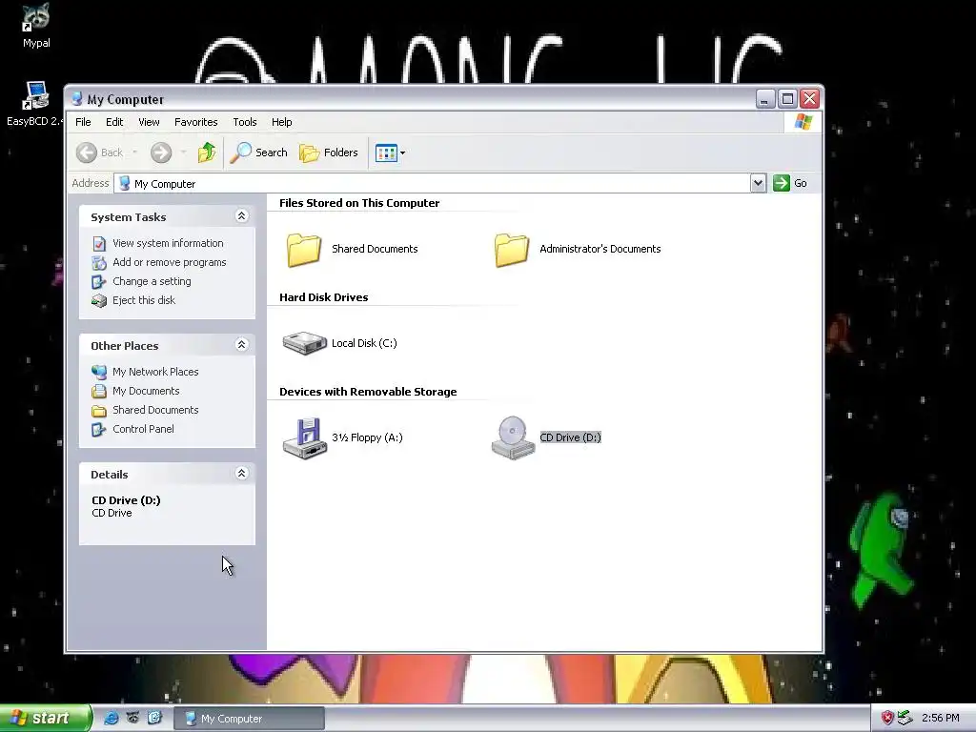The height and width of the screenshot is (732, 976).
Task: Open the Views icon in toolbar
Action: tap(386, 152)
